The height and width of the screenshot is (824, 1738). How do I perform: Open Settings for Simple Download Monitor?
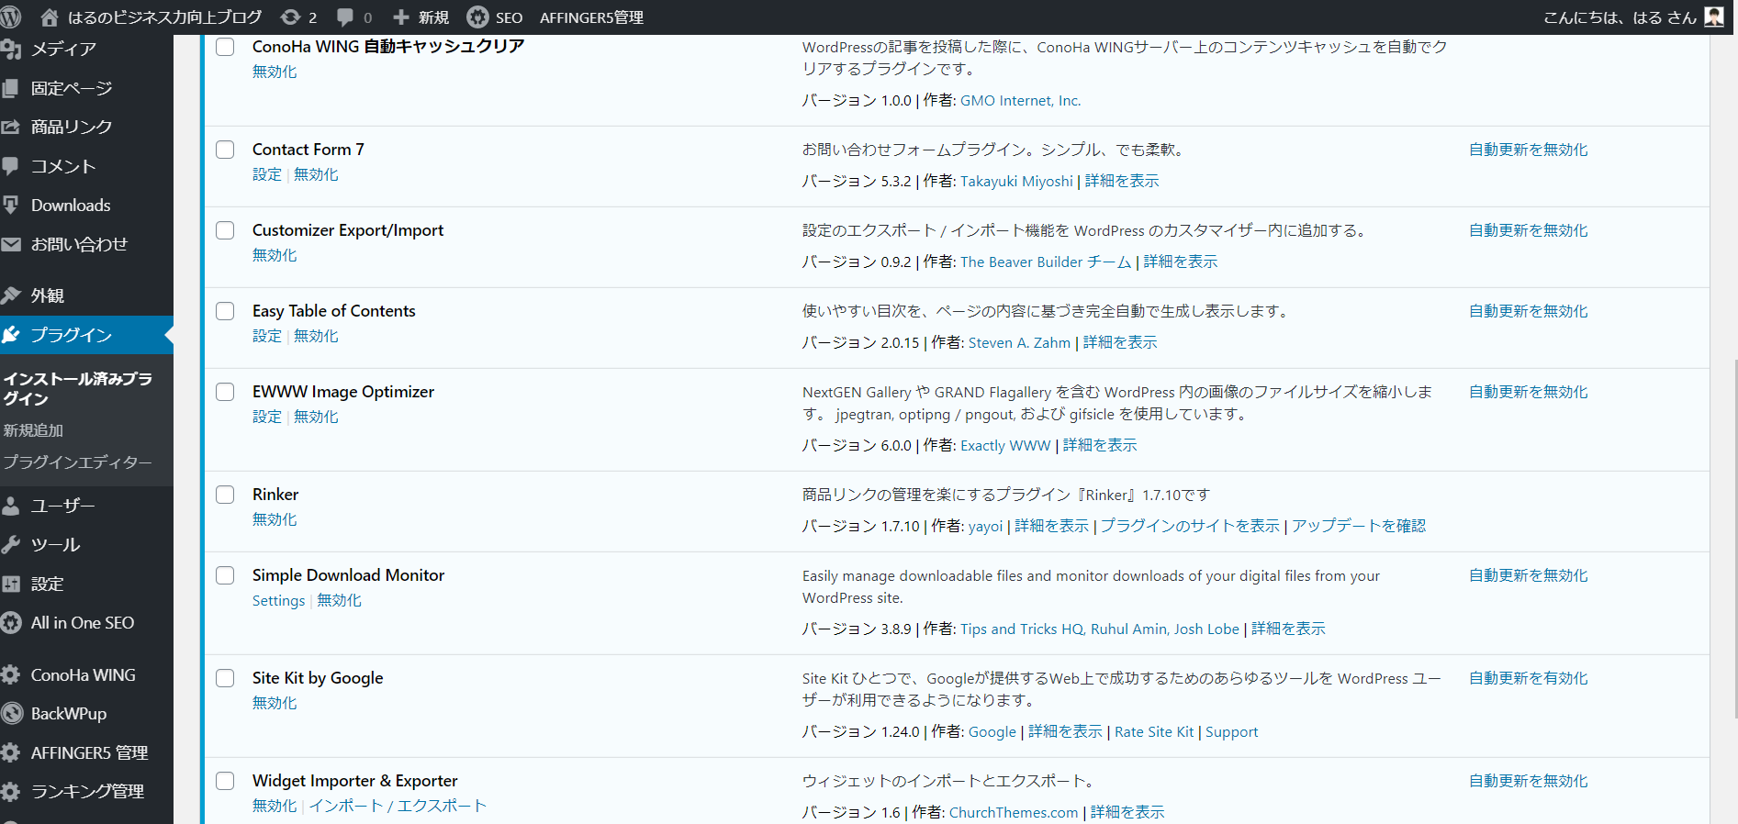[278, 600]
